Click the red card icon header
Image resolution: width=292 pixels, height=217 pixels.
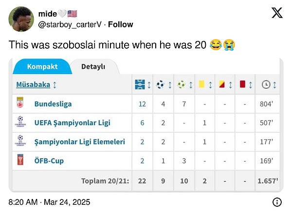tap(242, 84)
